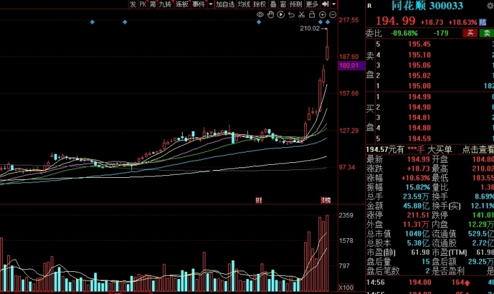
Task: Zoom in with the plus icon
Action: (x=322, y=14)
